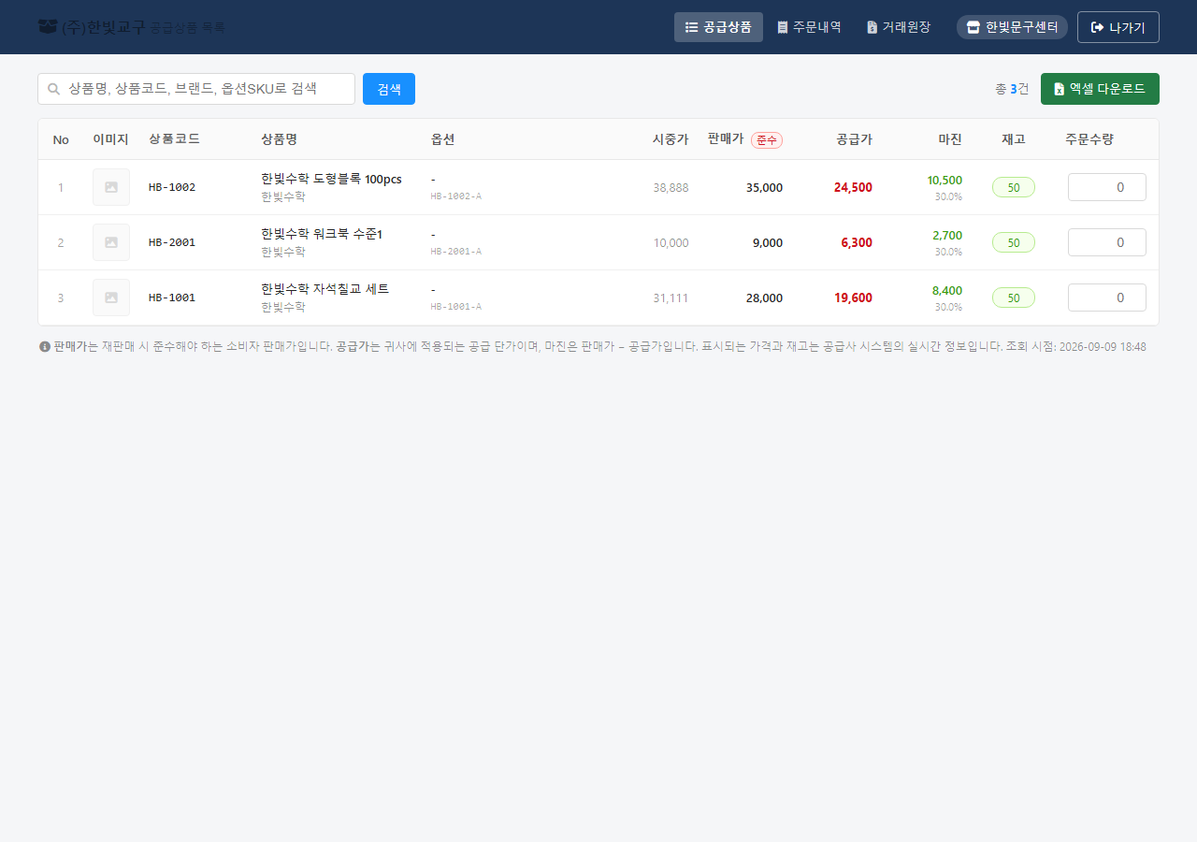Image resolution: width=1197 pixels, height=842 pixels.
Task: Click stock badge 50 in HB-2001 row
Action: [x=1014, y=242]
